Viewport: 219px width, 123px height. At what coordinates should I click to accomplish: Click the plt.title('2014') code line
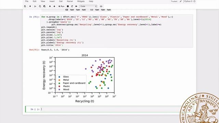(x=52, y=45)
